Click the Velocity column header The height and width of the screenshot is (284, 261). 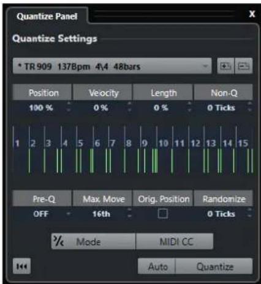click(102, 93)
